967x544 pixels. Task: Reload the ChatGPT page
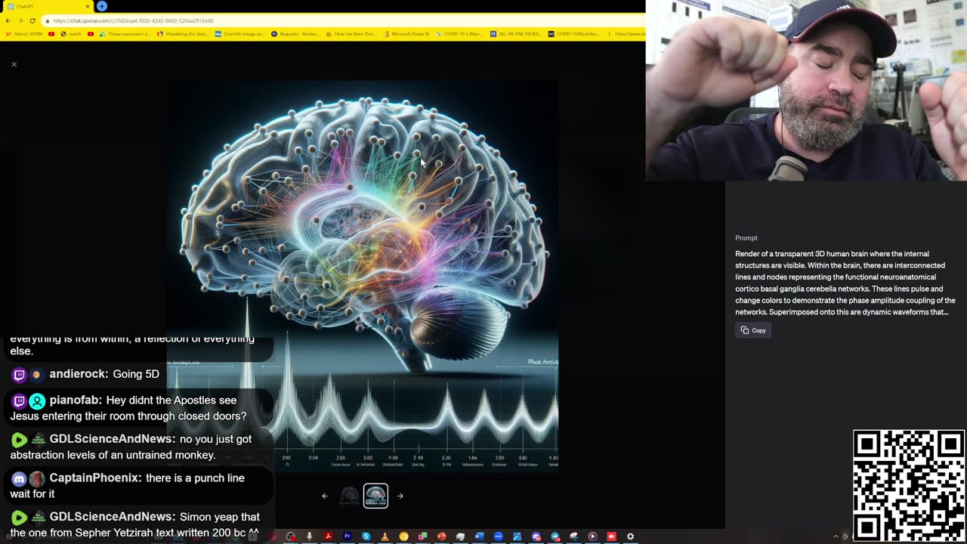pos(32,20)
